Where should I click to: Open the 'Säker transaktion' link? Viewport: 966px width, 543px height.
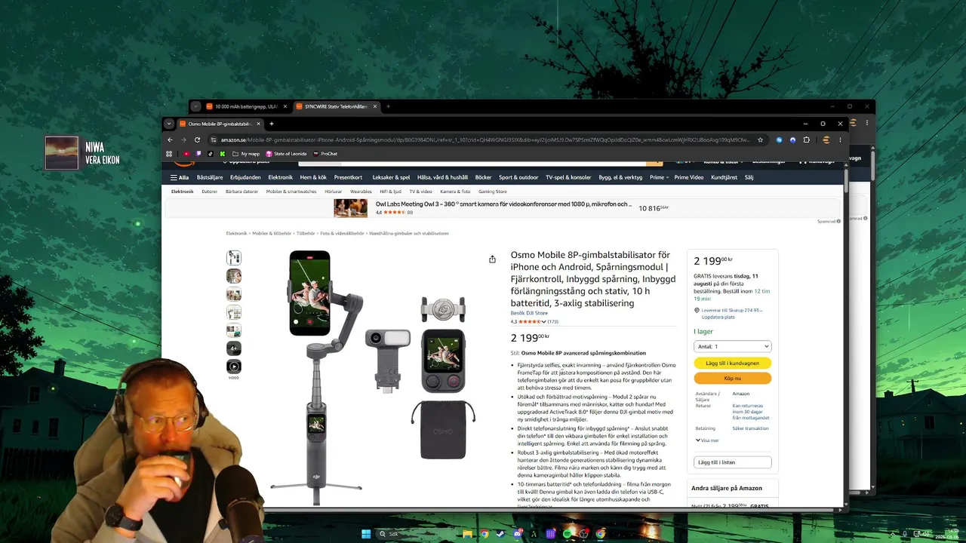coord(750,428)
